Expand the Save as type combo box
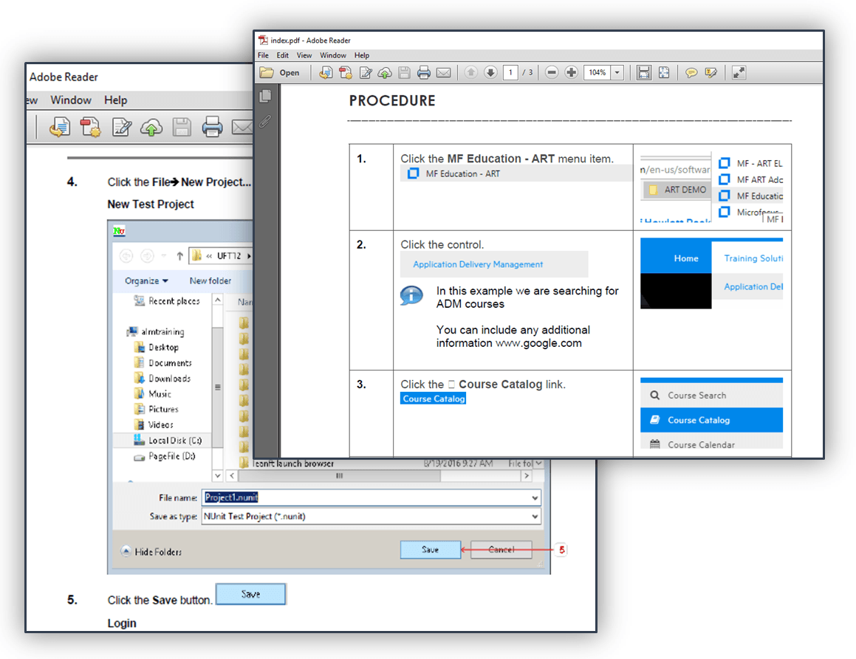856x659 pixels. [x=535, y=517]
